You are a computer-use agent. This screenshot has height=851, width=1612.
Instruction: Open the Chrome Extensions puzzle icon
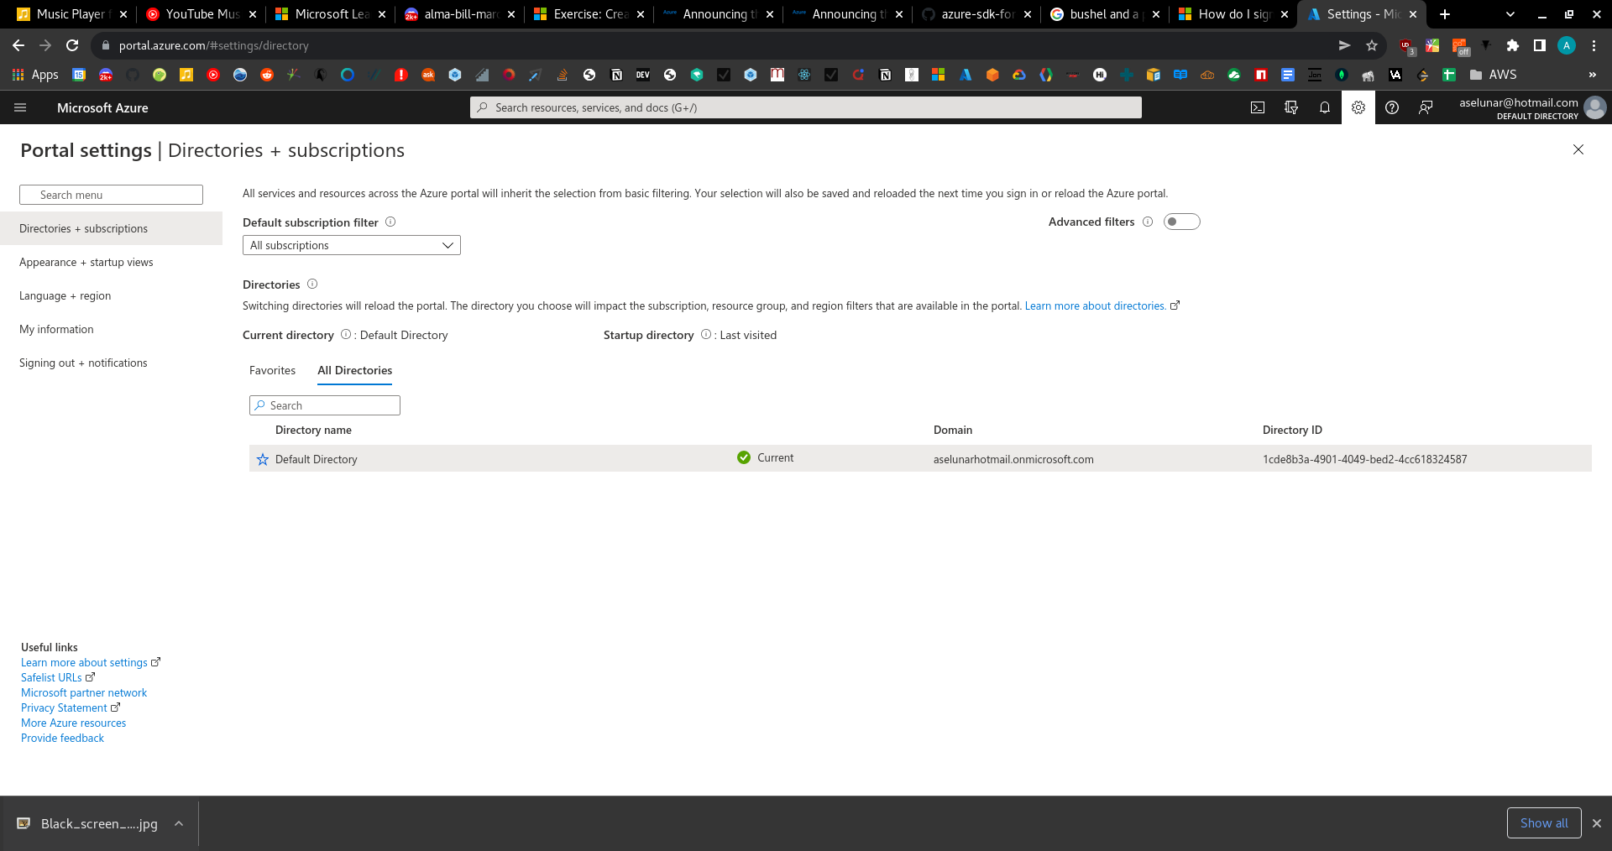(1513, 45)
